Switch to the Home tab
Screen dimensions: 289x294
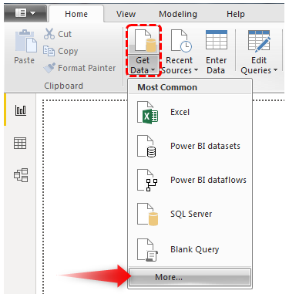point(76,14)
